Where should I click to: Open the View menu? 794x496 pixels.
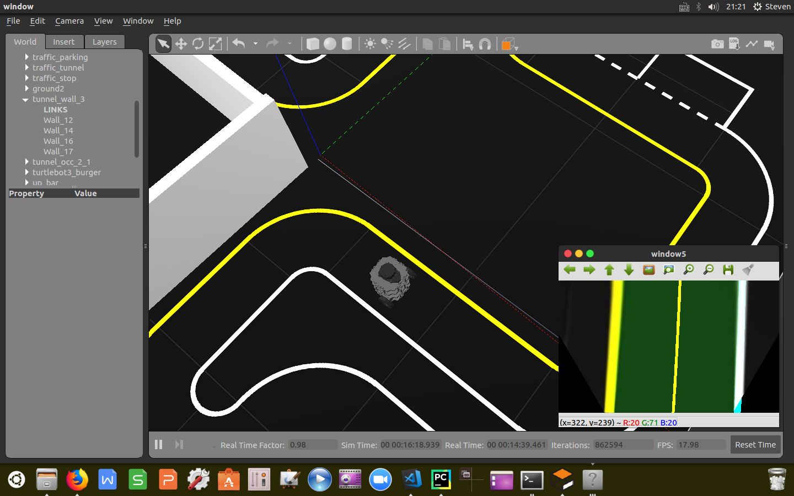(x=103, y=21)
